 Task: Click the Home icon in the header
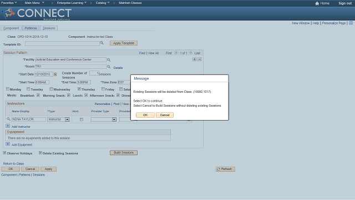pyautogui.click(x=317, y=3)
